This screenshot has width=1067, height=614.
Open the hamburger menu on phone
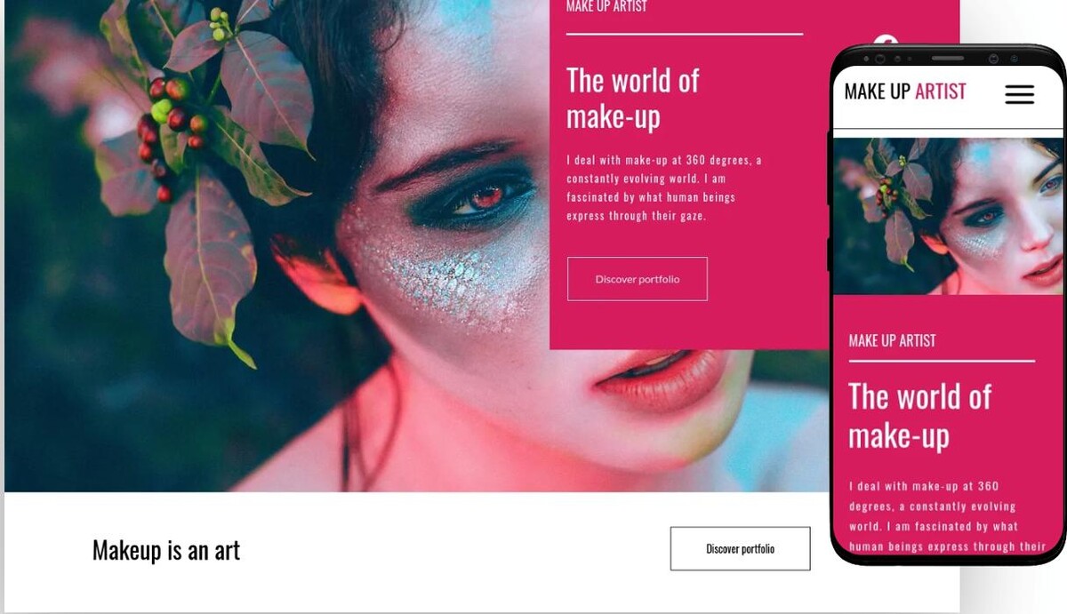tap(1020, 94)
